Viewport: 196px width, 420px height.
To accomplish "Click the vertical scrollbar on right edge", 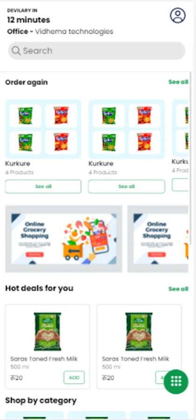I will coord(190,158).
